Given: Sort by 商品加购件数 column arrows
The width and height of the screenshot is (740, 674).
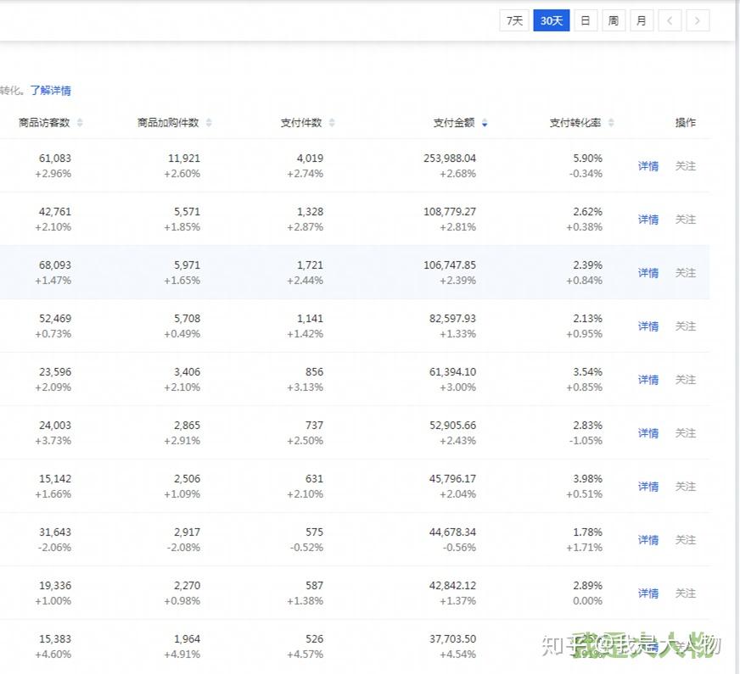Looking at the screenshot, I should click(x=209, y=123).
